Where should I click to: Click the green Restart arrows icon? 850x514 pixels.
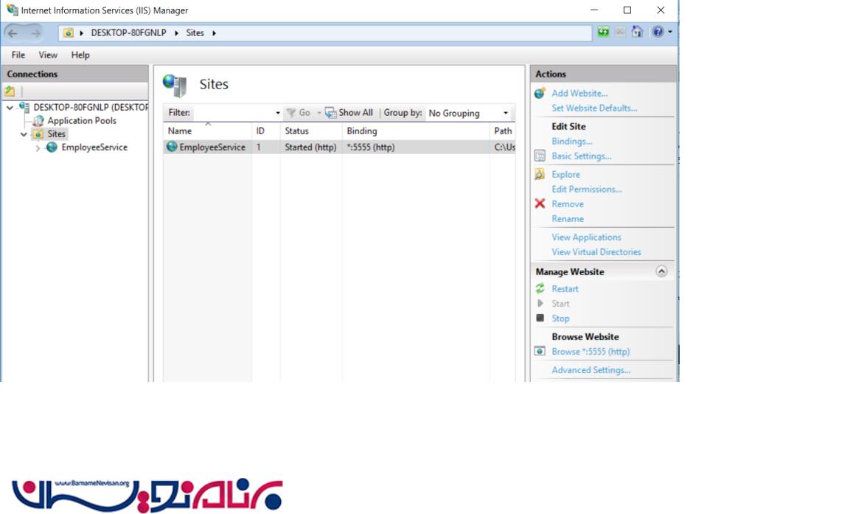(540, 288)
